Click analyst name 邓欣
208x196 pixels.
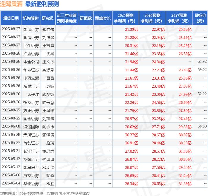coord(50,183)
